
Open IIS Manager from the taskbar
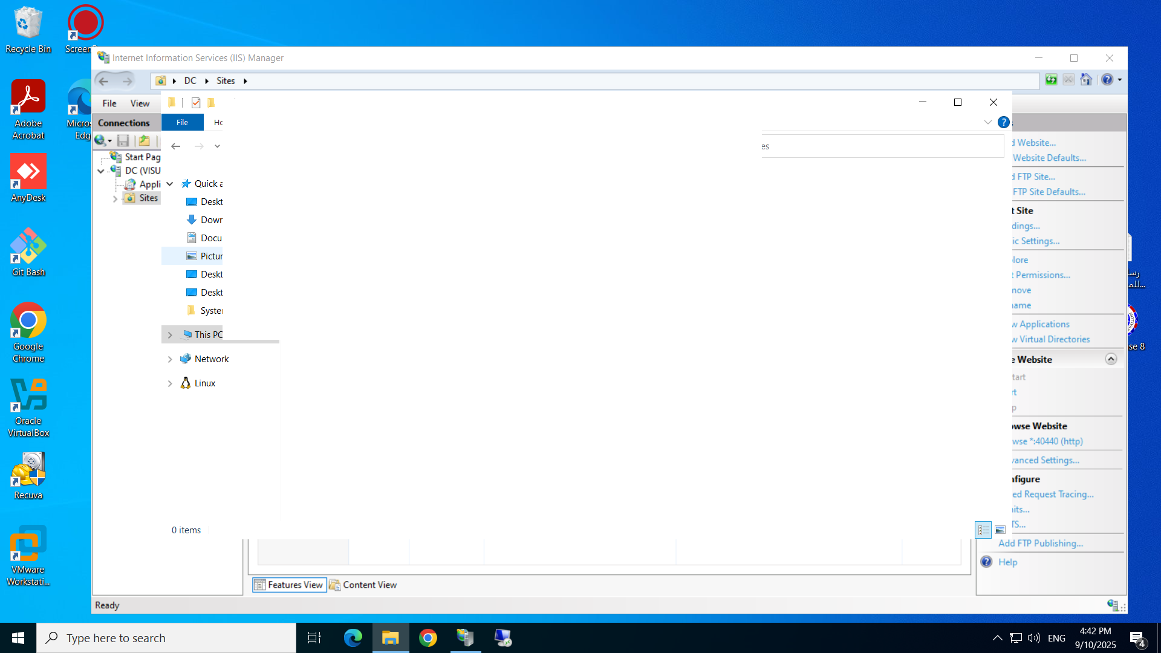[465, 638]
